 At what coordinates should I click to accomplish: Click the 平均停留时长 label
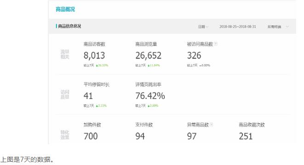click(x=97, y=84)
